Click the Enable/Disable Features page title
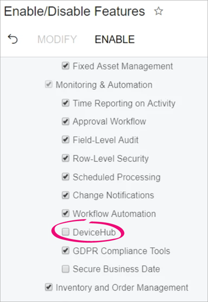 [x=74, y=11]
